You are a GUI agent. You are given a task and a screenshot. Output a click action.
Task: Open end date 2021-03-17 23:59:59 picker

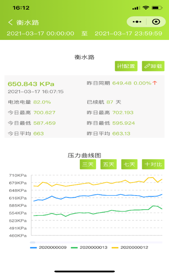[128, 33]
